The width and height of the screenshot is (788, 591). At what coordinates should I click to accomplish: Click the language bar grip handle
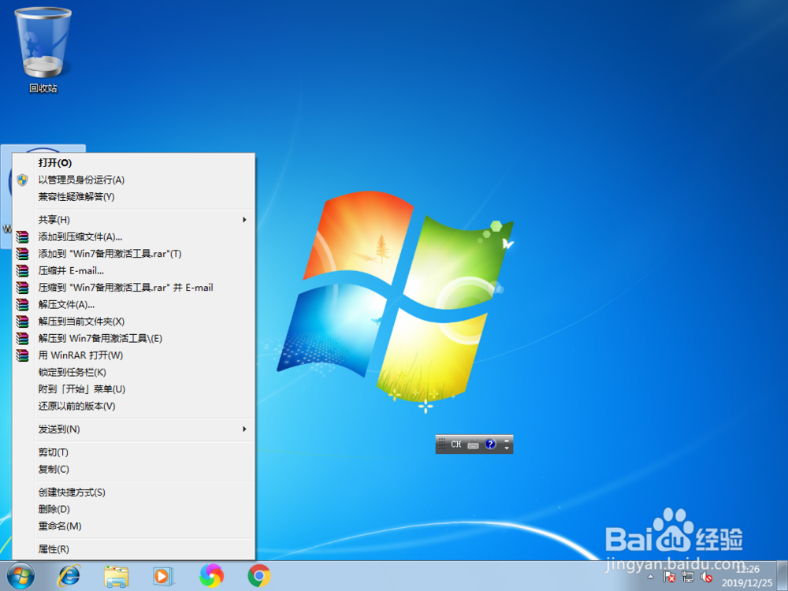point(441,444)
